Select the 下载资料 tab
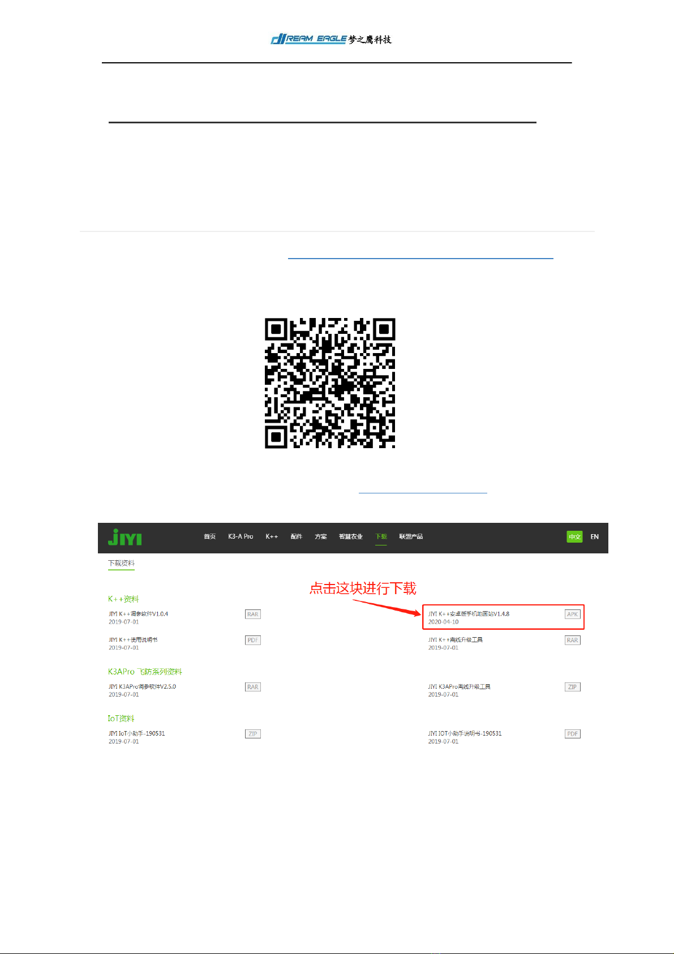 click(121, 563)
